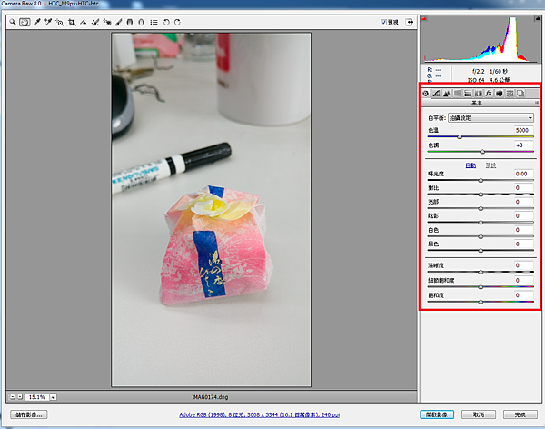Toggle highlight clipping warning in histogram

[537, 19]
